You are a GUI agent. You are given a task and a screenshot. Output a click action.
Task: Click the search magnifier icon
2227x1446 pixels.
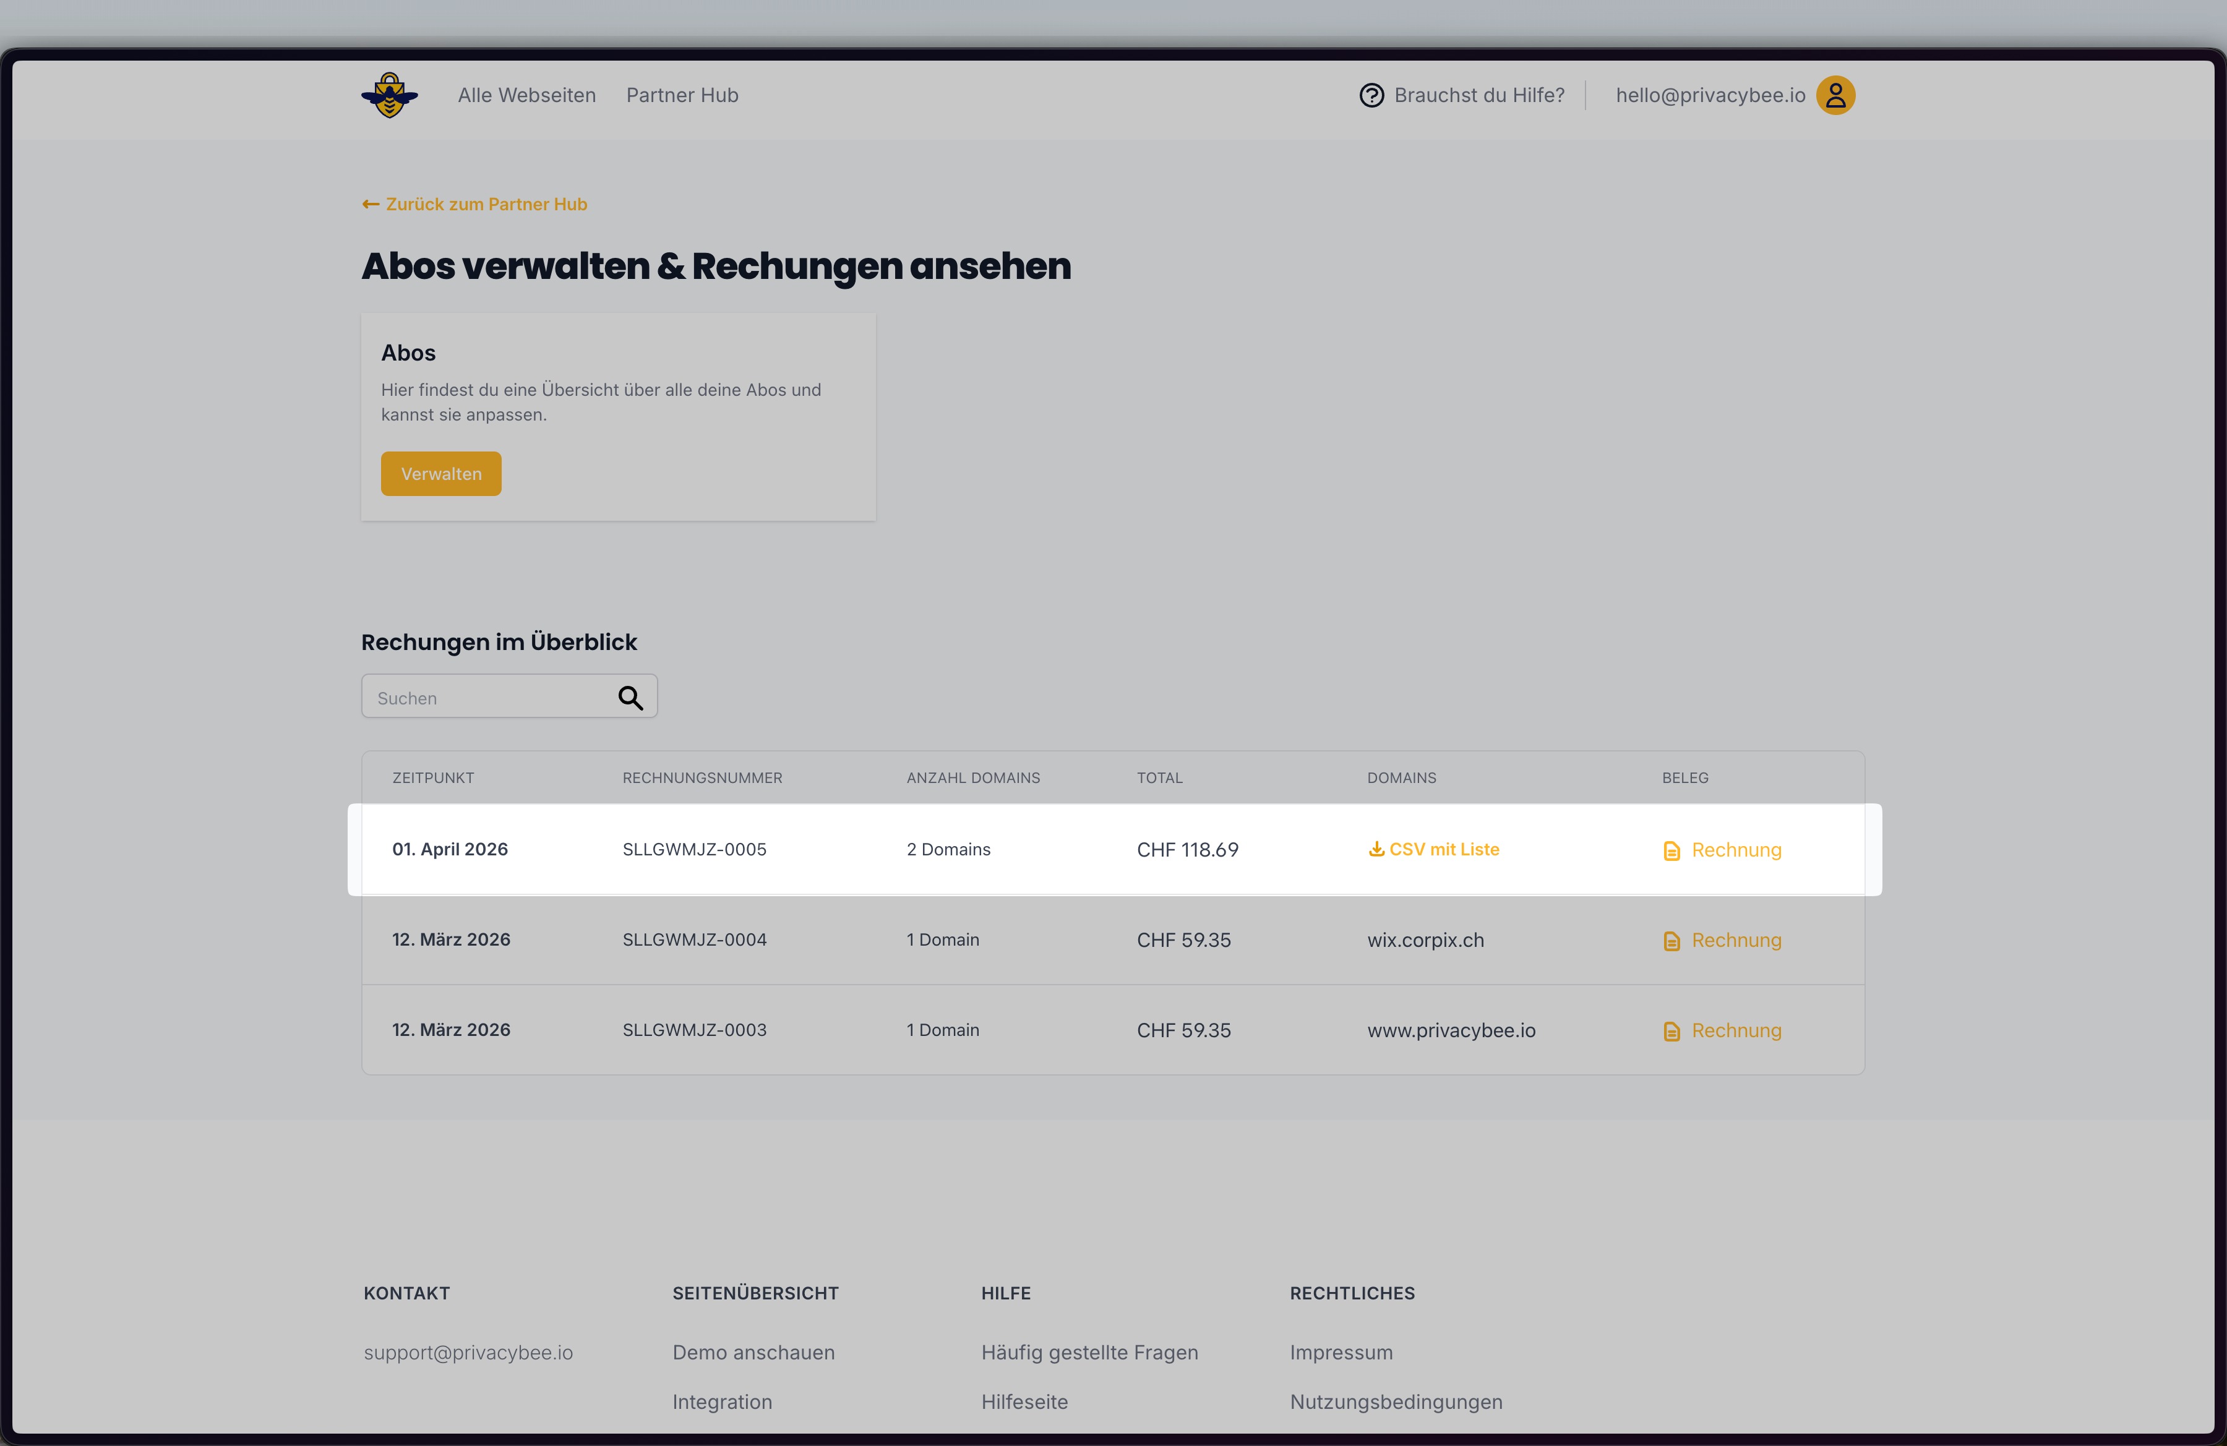point(630,698)
